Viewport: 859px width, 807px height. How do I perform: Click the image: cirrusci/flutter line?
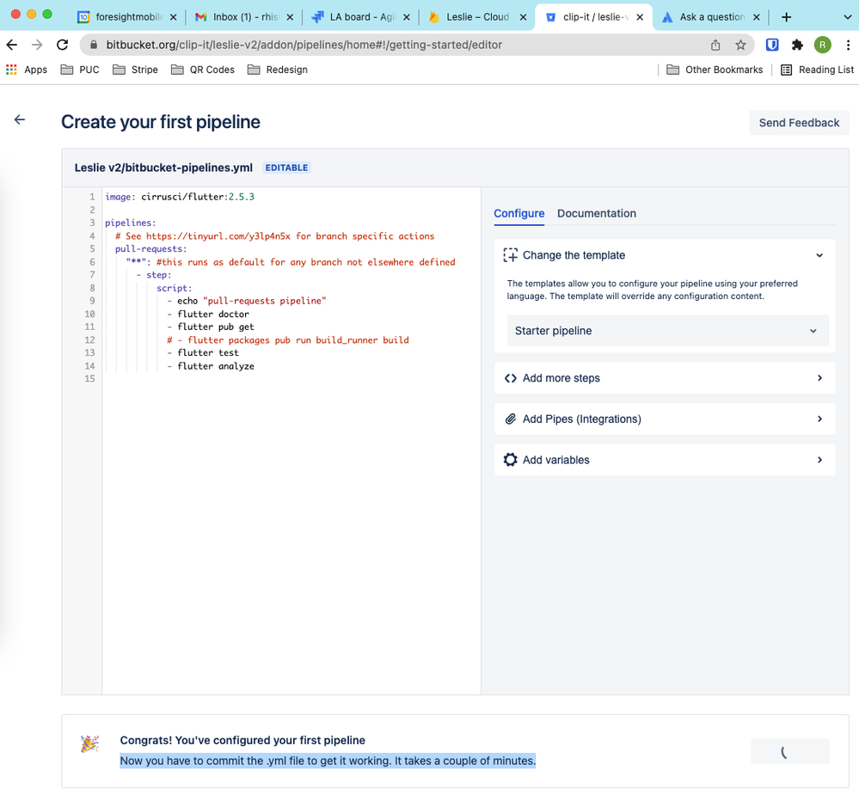(180, 197)
